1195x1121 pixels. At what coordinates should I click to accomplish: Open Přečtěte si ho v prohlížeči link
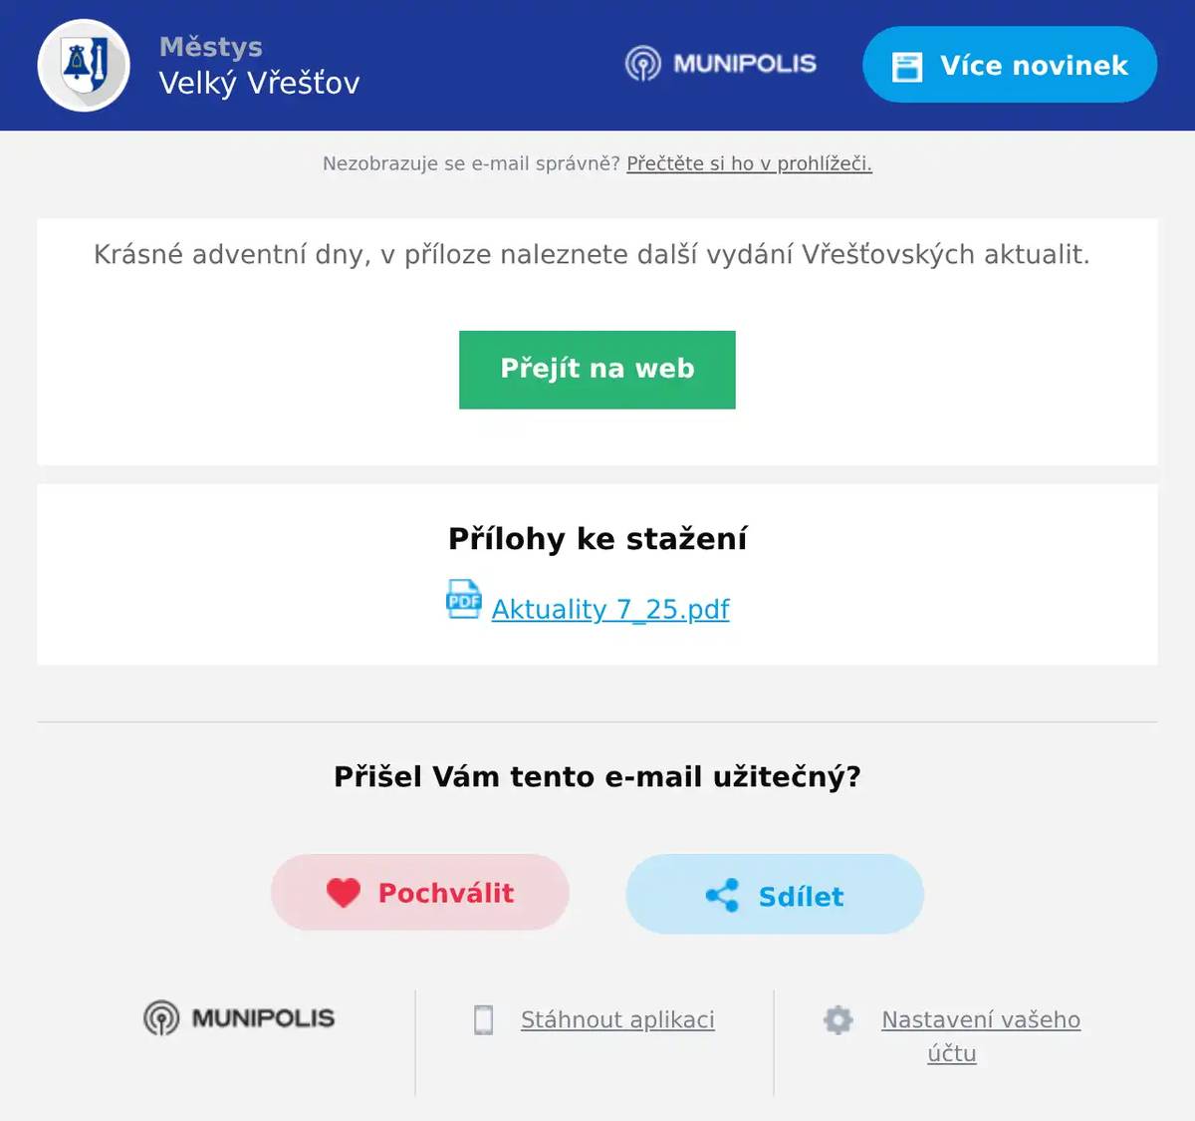748,163
